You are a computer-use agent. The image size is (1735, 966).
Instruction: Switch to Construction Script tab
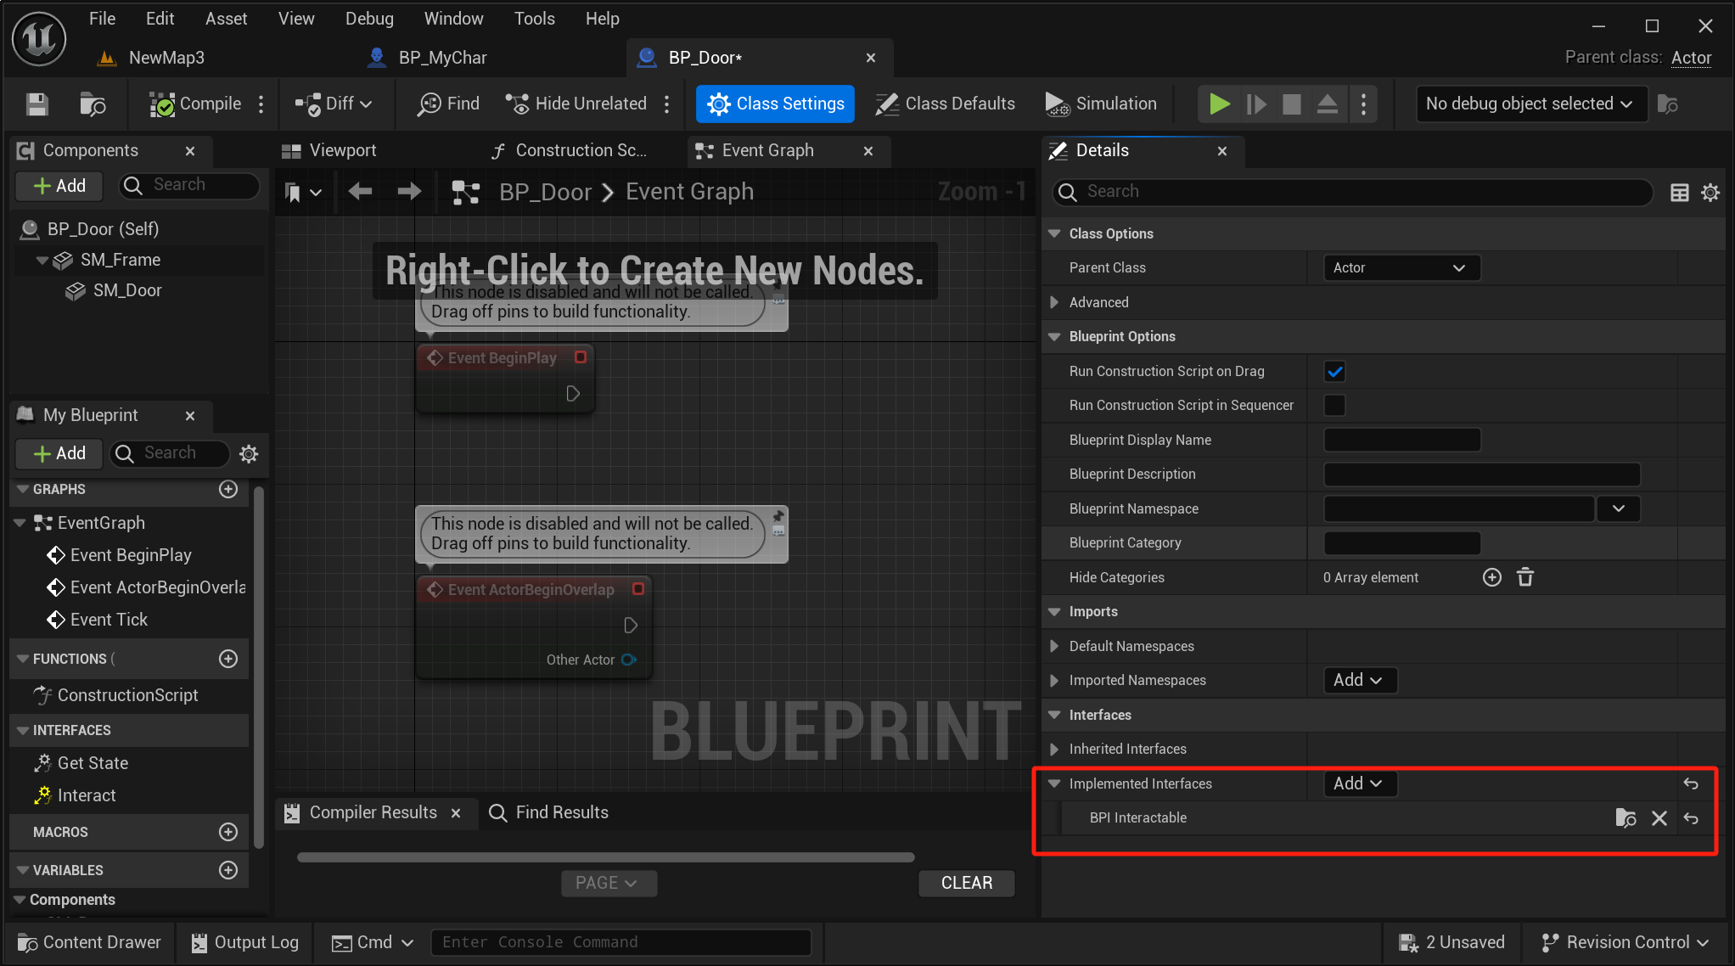(x=570, y=150)
